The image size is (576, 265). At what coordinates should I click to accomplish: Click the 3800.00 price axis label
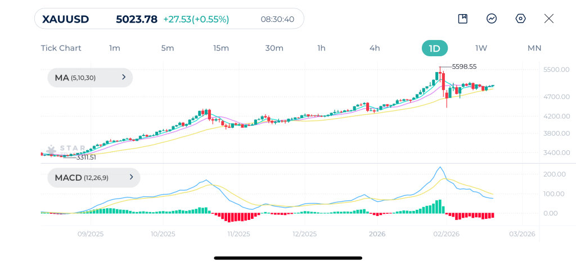[556, 133]
